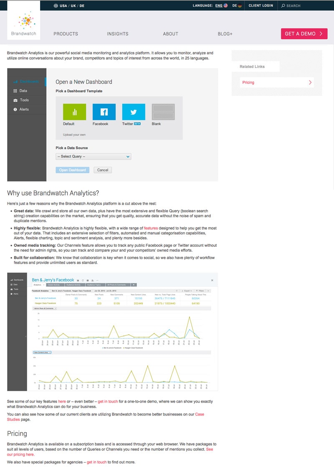334x473 pixels.
Task: Click the '202449' value in table
Action: [x=139, y=303]
